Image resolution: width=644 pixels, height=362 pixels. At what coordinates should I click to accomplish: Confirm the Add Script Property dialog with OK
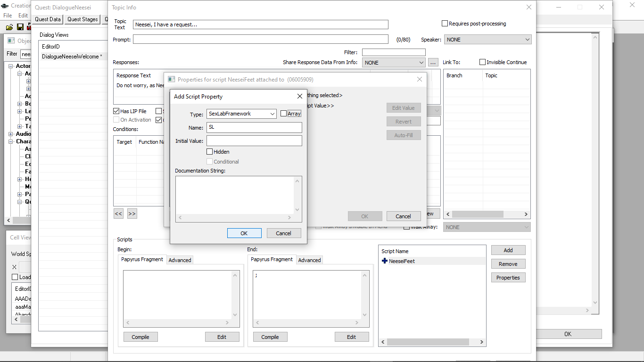click(x=244, y=233)
